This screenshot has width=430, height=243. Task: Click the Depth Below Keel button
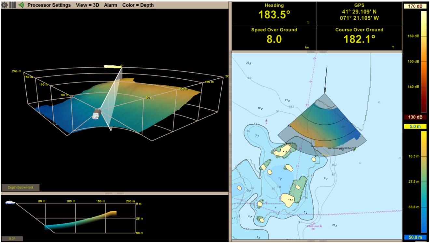21,187
